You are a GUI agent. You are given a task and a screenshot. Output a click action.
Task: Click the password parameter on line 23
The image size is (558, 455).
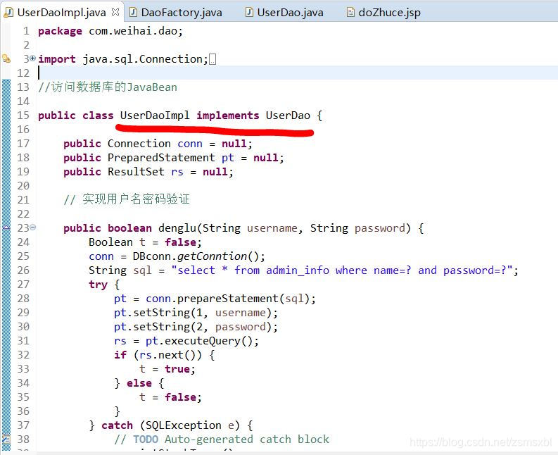tap(380, 228)
